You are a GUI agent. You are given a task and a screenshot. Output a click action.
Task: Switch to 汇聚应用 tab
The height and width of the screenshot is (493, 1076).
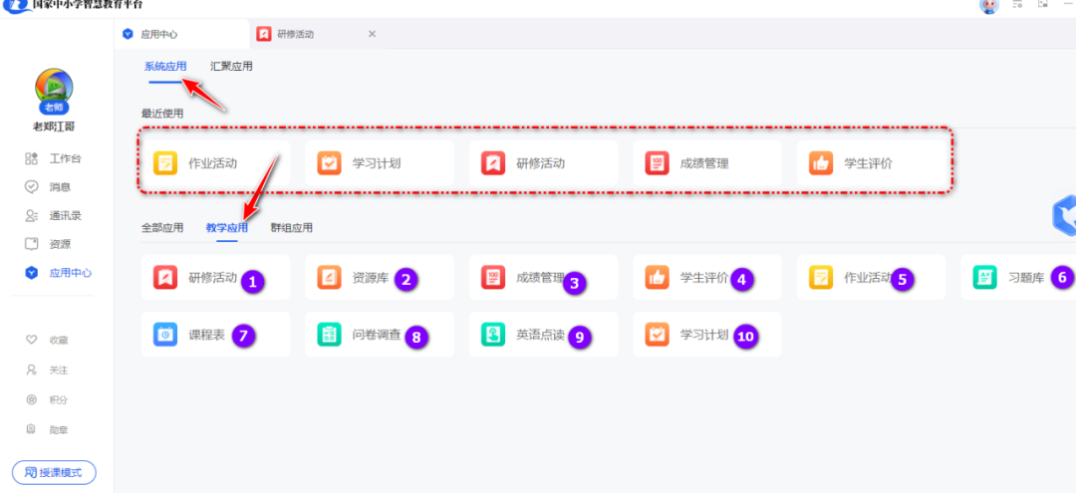(231, 67)
